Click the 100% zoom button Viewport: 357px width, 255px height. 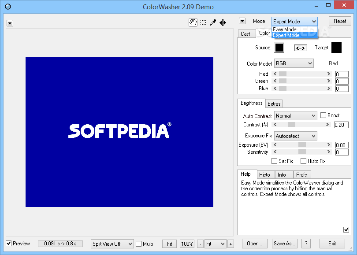click(x=187, y=244)
